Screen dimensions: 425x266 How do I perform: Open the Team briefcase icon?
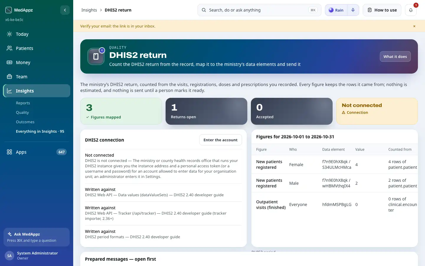tap(9, 77)
